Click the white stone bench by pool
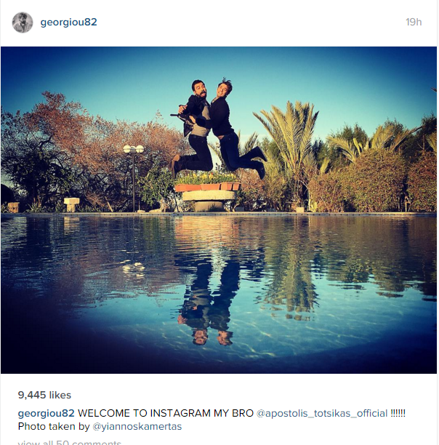 (71, 204)
